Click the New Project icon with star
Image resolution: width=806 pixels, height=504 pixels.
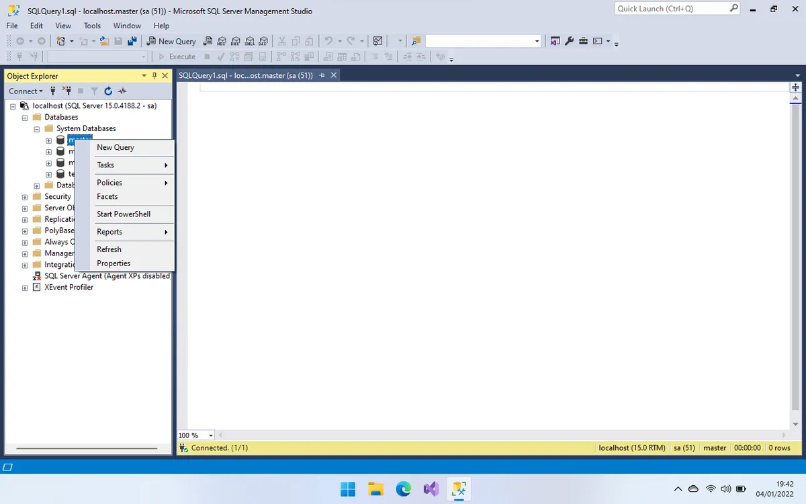[x=61, y=41]
